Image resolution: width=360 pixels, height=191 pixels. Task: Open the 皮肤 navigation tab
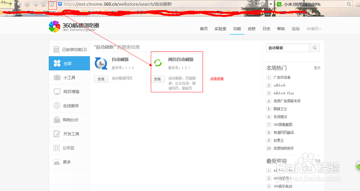coord(252,29)
